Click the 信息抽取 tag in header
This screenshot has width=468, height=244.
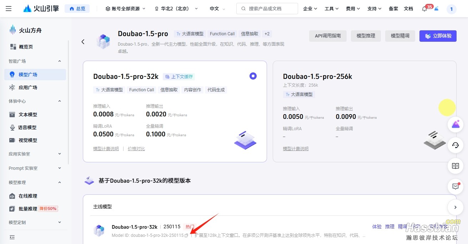[250, 34]
